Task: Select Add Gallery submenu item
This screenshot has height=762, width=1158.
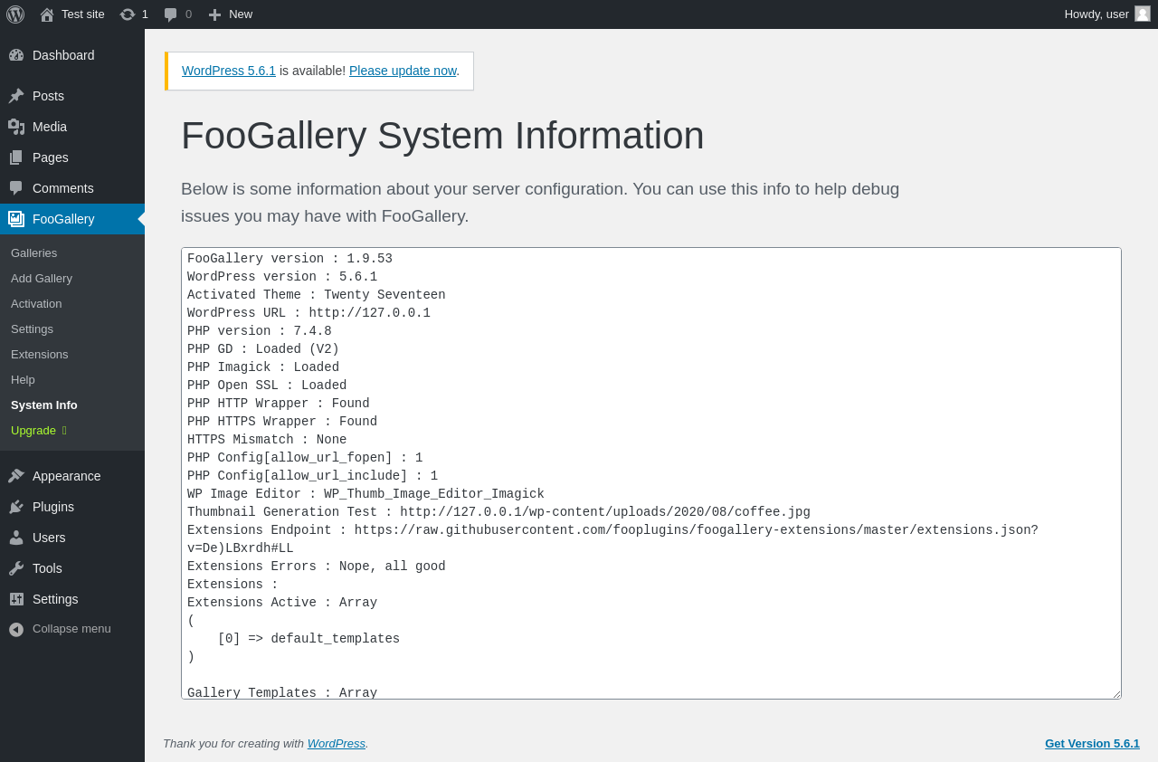Action: tap(72, 278)
